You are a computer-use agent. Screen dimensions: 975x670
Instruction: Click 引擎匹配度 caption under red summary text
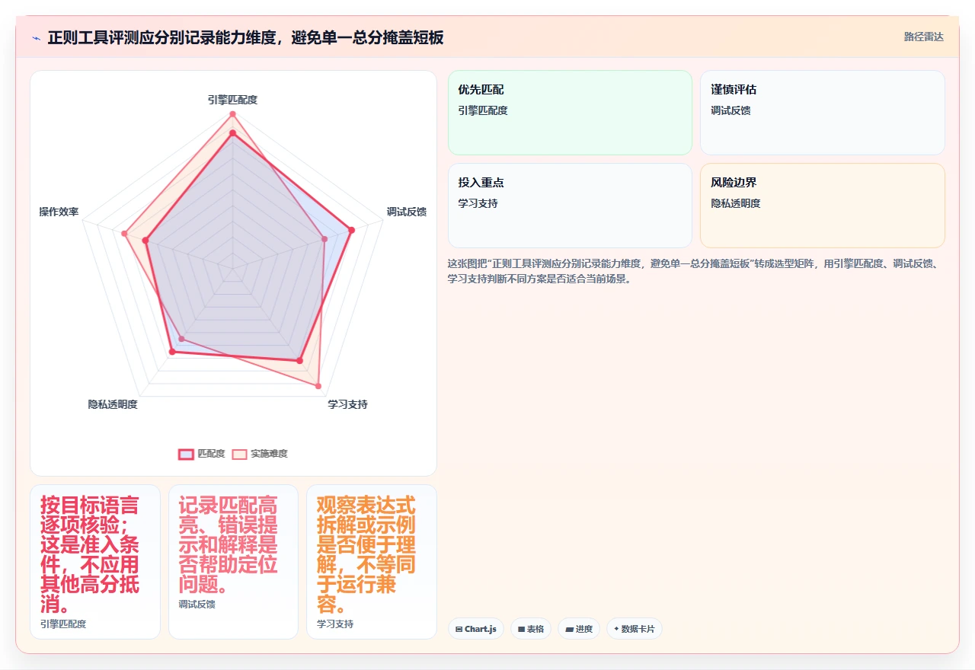(63, 624)
